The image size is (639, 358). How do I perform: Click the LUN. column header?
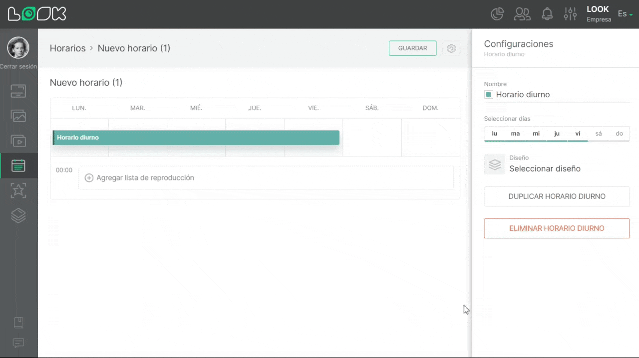(x=79, y=108)
